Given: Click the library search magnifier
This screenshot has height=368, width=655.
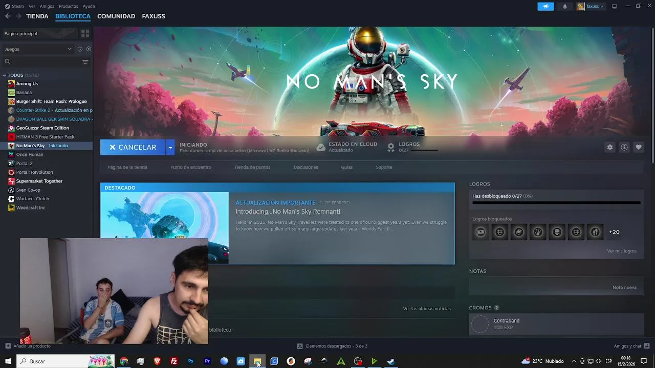Looking at the screenshot, I should click(7, 62).
